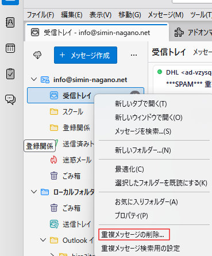The image size is (212, 256).
Task: Collapse the ローカルフォルダー tree
Action: pyautogui.click(x=34, y=192)
